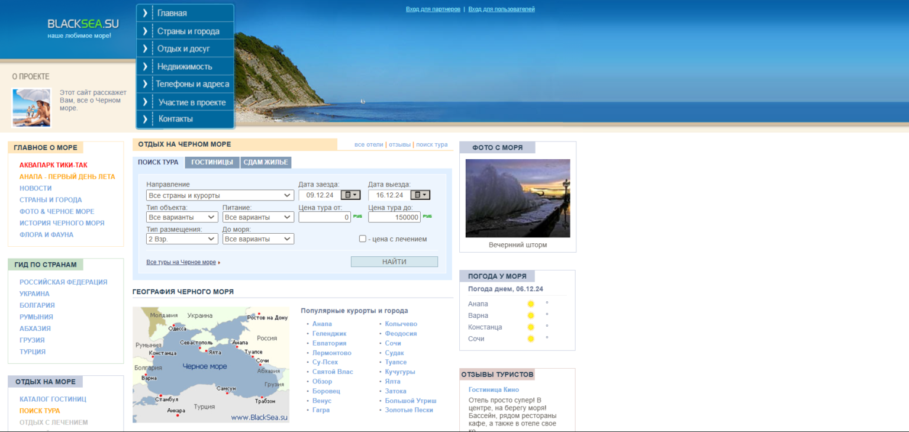Switch to the Сдам жилье tab
Image resolution: width=909 pixels, height=432 pixels.
[x=266, y=163]
